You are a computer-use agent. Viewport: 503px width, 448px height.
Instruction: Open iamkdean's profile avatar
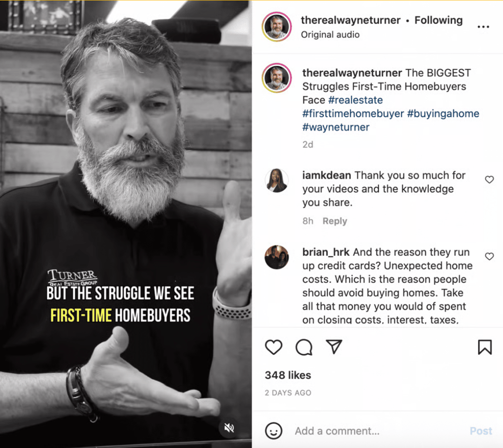pyautogui.click(x=277, y=180)
